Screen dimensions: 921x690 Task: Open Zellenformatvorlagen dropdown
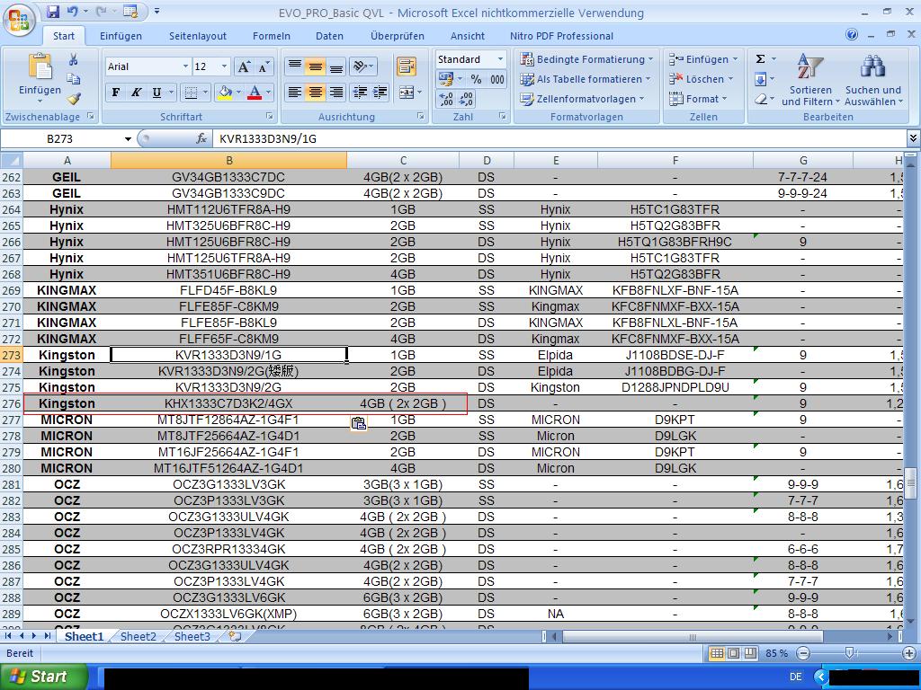582,99
